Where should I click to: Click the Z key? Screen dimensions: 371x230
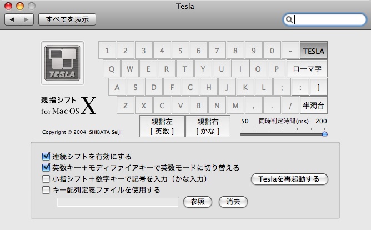click(x=126, y=106)
